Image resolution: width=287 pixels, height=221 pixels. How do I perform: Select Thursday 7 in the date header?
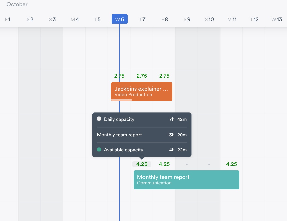click(x=142, y=19)
